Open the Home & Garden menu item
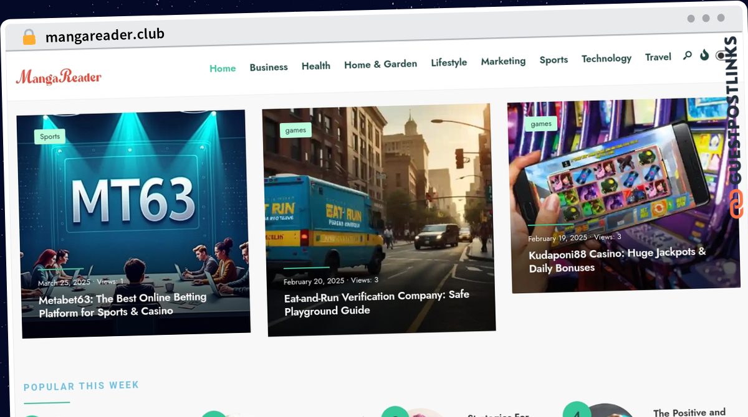The height and width of the screenshot is (417, 748). (380, 64)
